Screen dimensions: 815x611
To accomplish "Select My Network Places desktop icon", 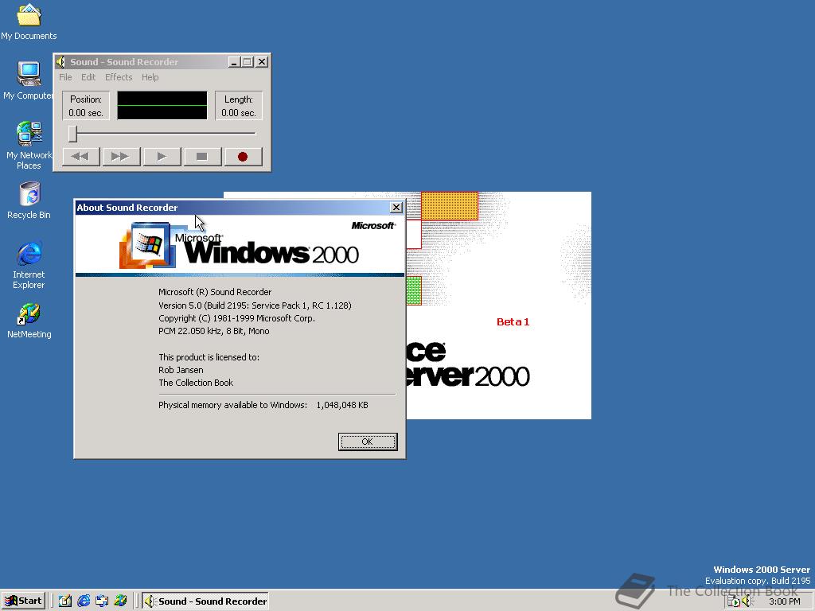I will [29, 145].
